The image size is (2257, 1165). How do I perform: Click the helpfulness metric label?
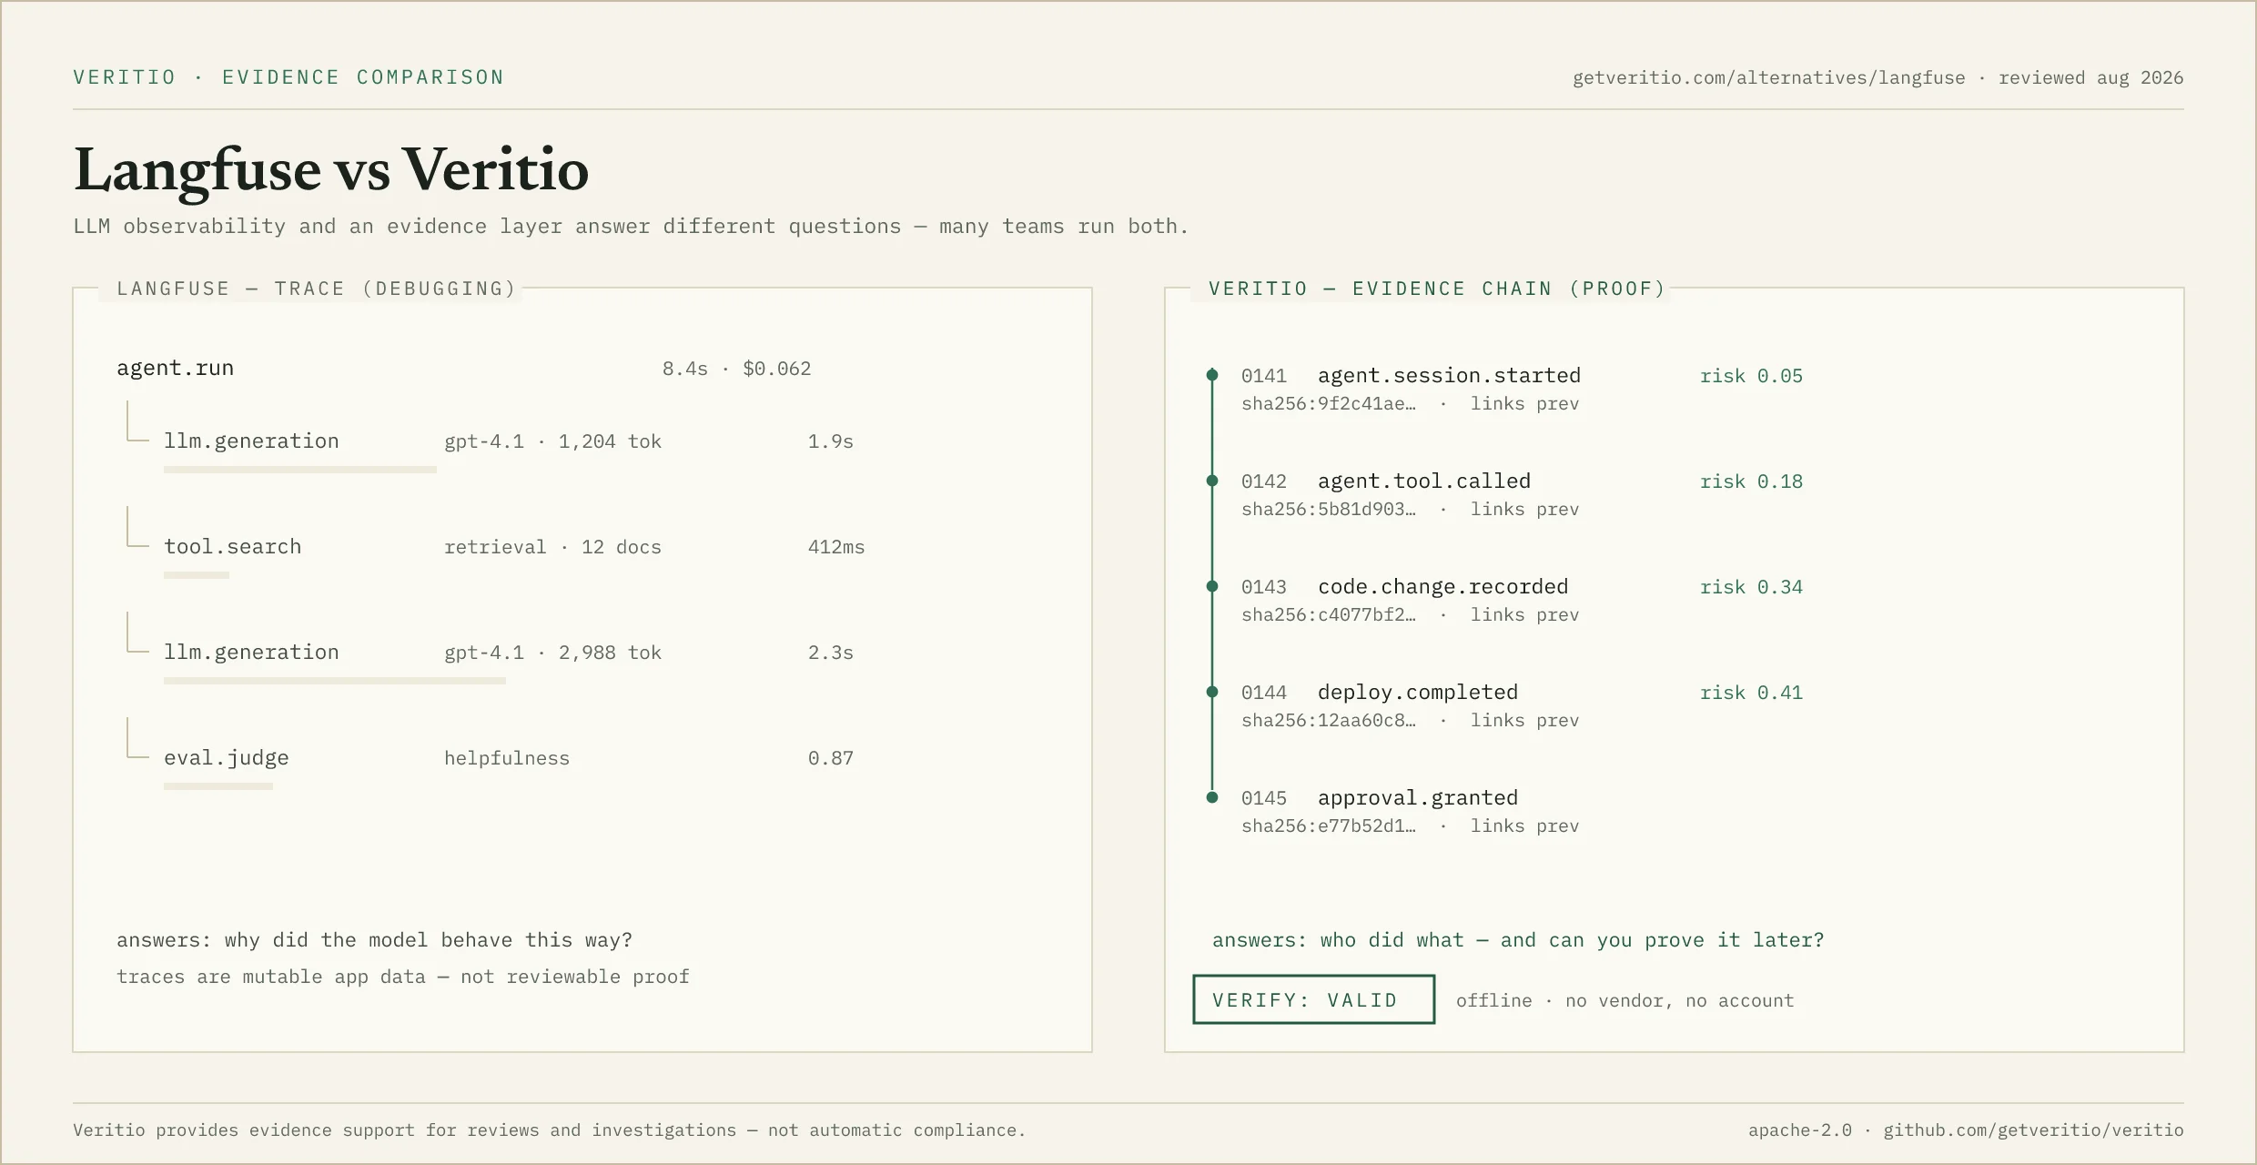point(506,758)
